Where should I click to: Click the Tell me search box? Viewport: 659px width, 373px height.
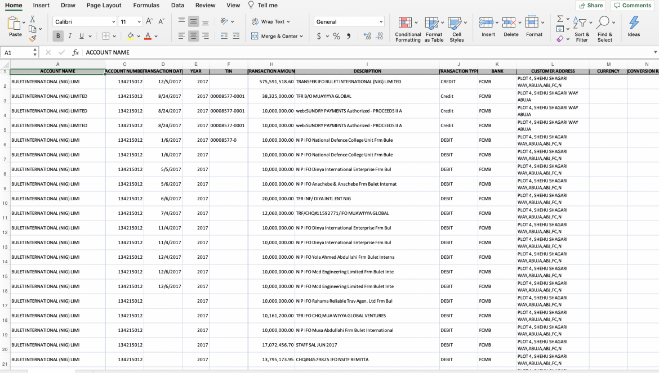tap(262, 6)
